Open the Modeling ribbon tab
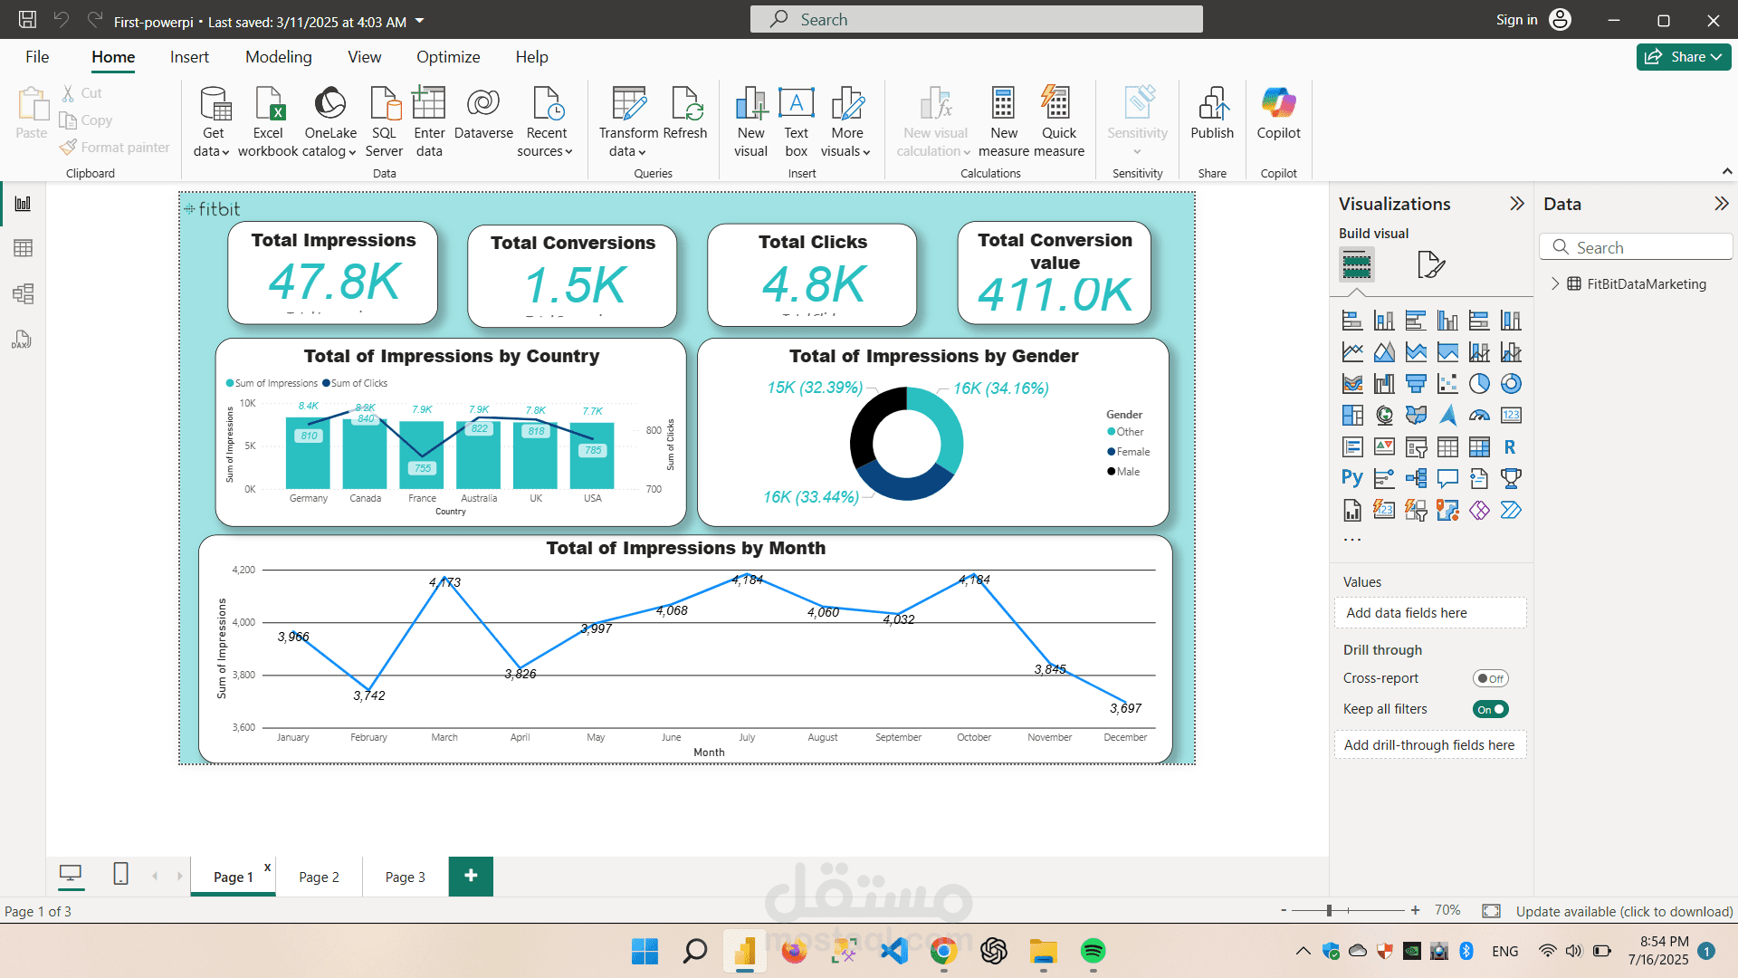Screen dimensions: 1738x978 (279, 57)
